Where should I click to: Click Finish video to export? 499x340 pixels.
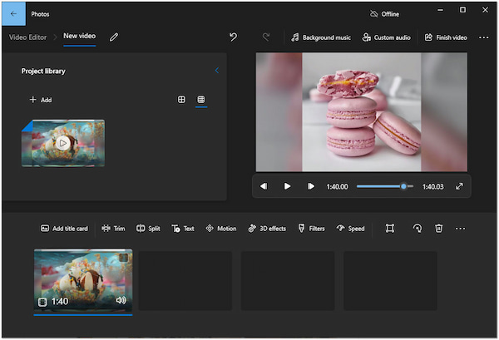click(446, 37)
